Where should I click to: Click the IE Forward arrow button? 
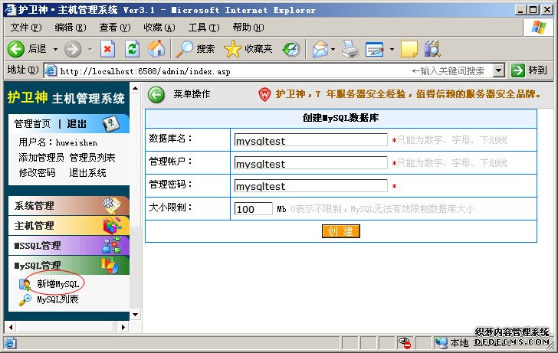73,49
